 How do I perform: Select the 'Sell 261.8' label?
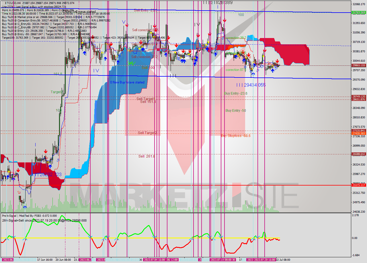coord(147,156)
